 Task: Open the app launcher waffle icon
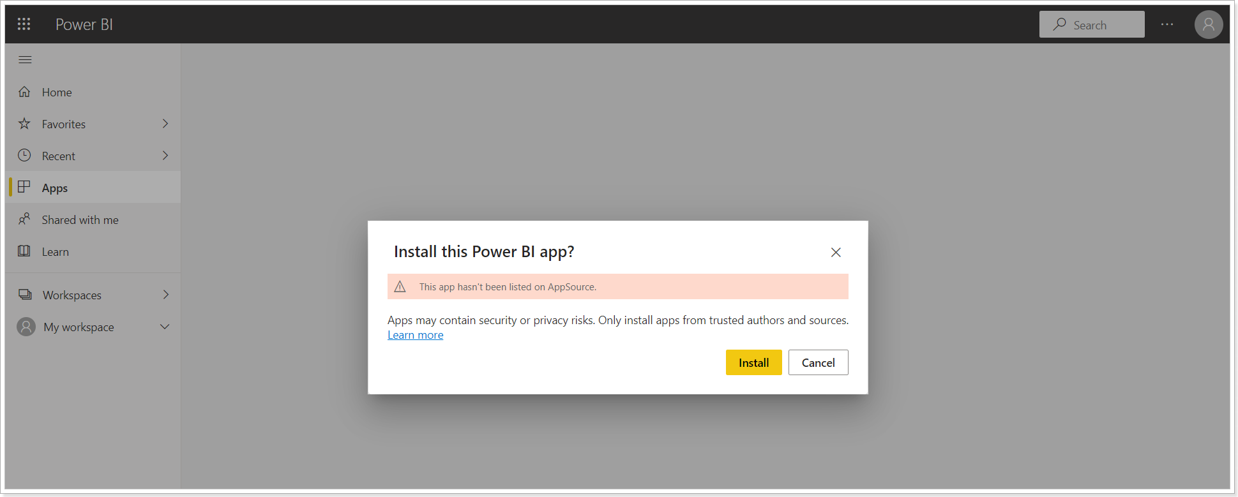click(24, 24)
